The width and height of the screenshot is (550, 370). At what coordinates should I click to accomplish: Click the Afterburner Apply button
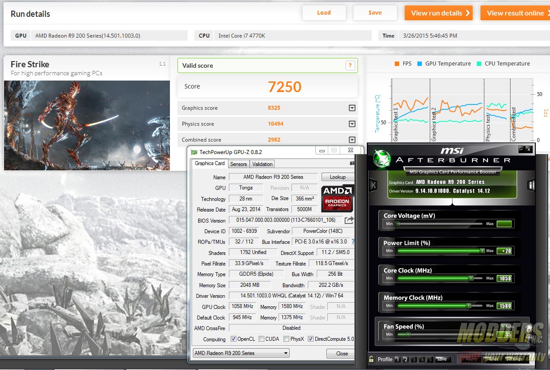(471, 359)
